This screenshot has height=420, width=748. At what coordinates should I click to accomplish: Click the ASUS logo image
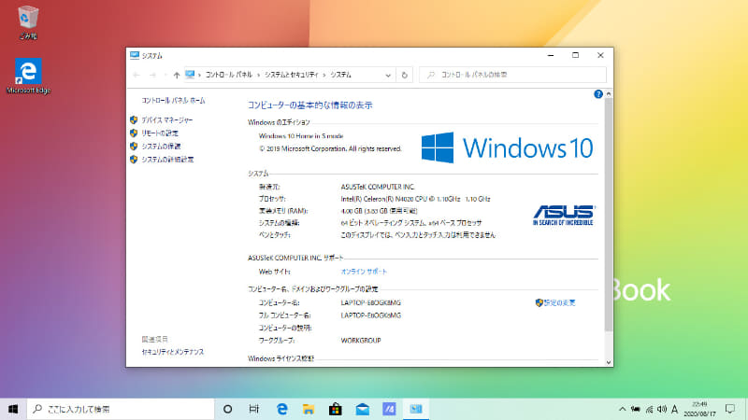564,215
